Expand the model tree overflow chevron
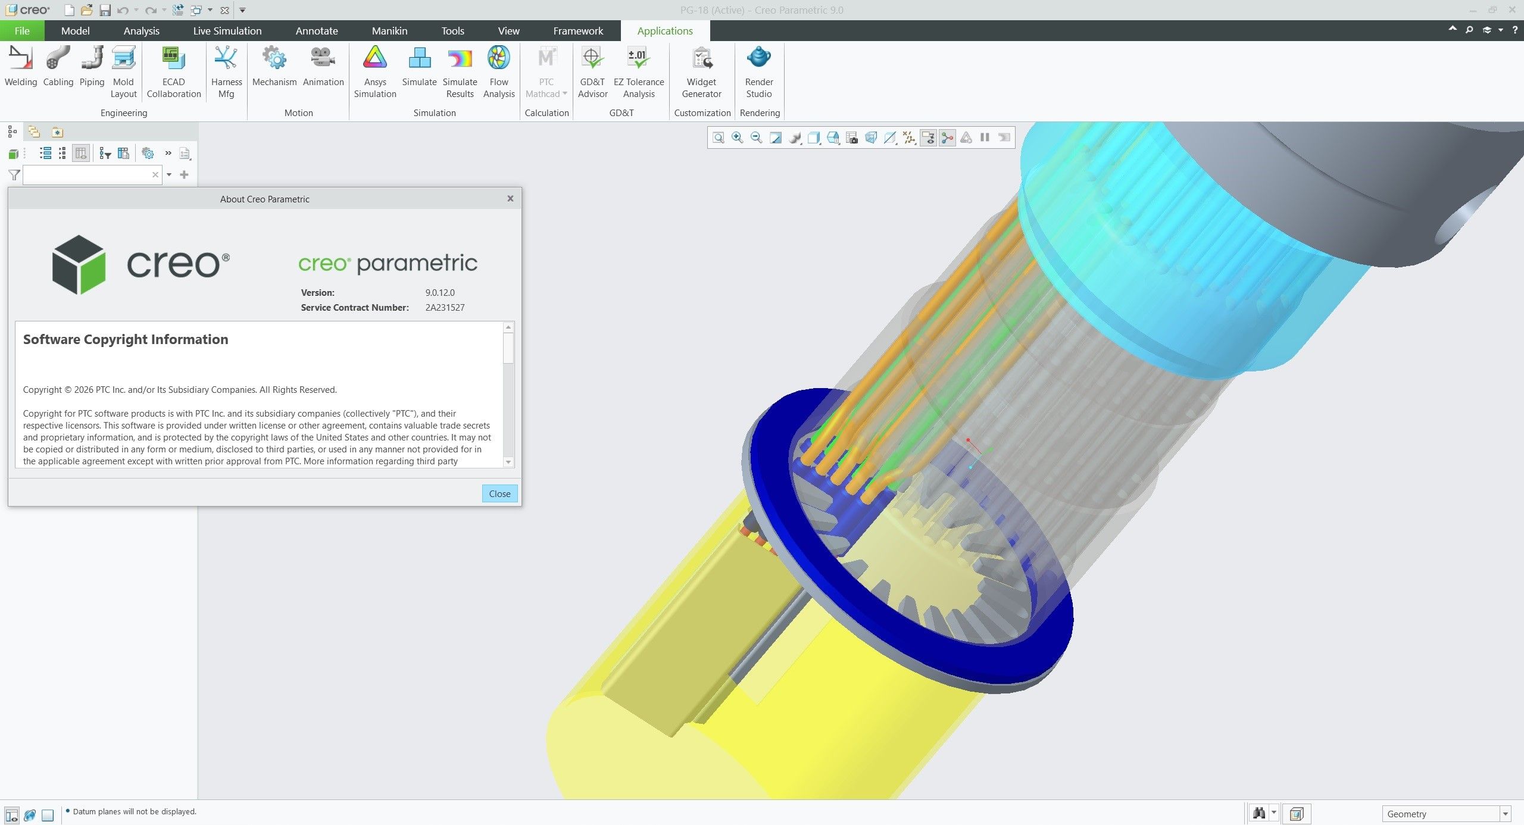This screenshot has height=825, width=1524. pyautogui.click(x=168, y=153)
